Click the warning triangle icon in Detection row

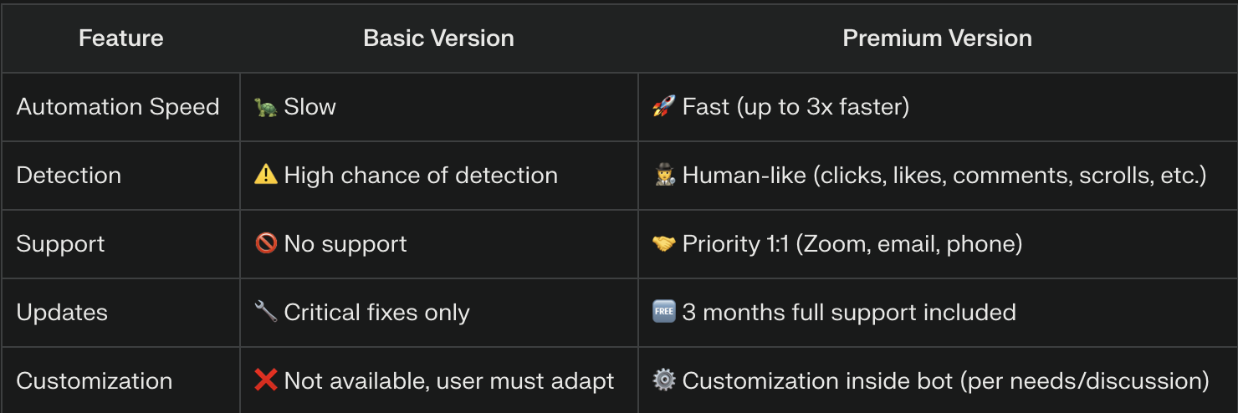pos(266,175)
